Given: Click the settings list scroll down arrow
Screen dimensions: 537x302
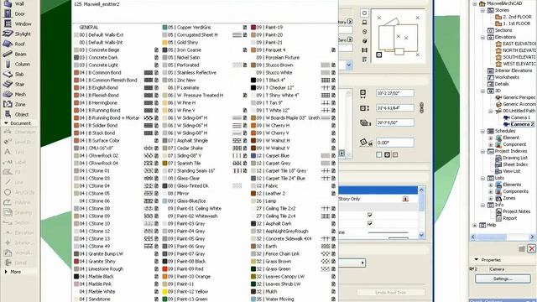Looking at the screenshot, I should coord(421,235).
